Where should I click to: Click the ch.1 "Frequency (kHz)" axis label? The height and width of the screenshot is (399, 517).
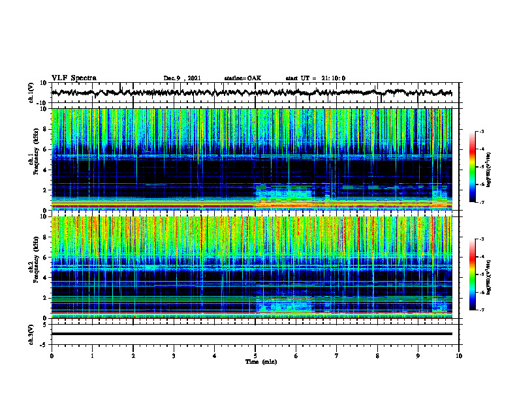[x=36, y=152]
